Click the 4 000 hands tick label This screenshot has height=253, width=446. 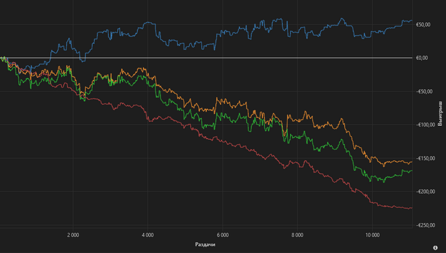click(148, 235)
